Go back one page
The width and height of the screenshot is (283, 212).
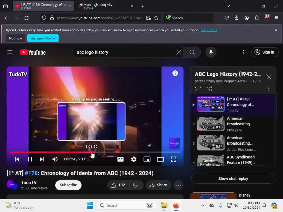click(7, 18)
